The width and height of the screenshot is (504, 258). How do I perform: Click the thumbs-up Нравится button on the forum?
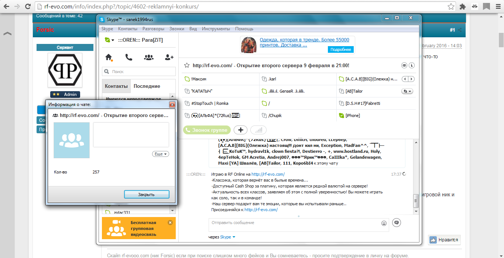point(444,240)
